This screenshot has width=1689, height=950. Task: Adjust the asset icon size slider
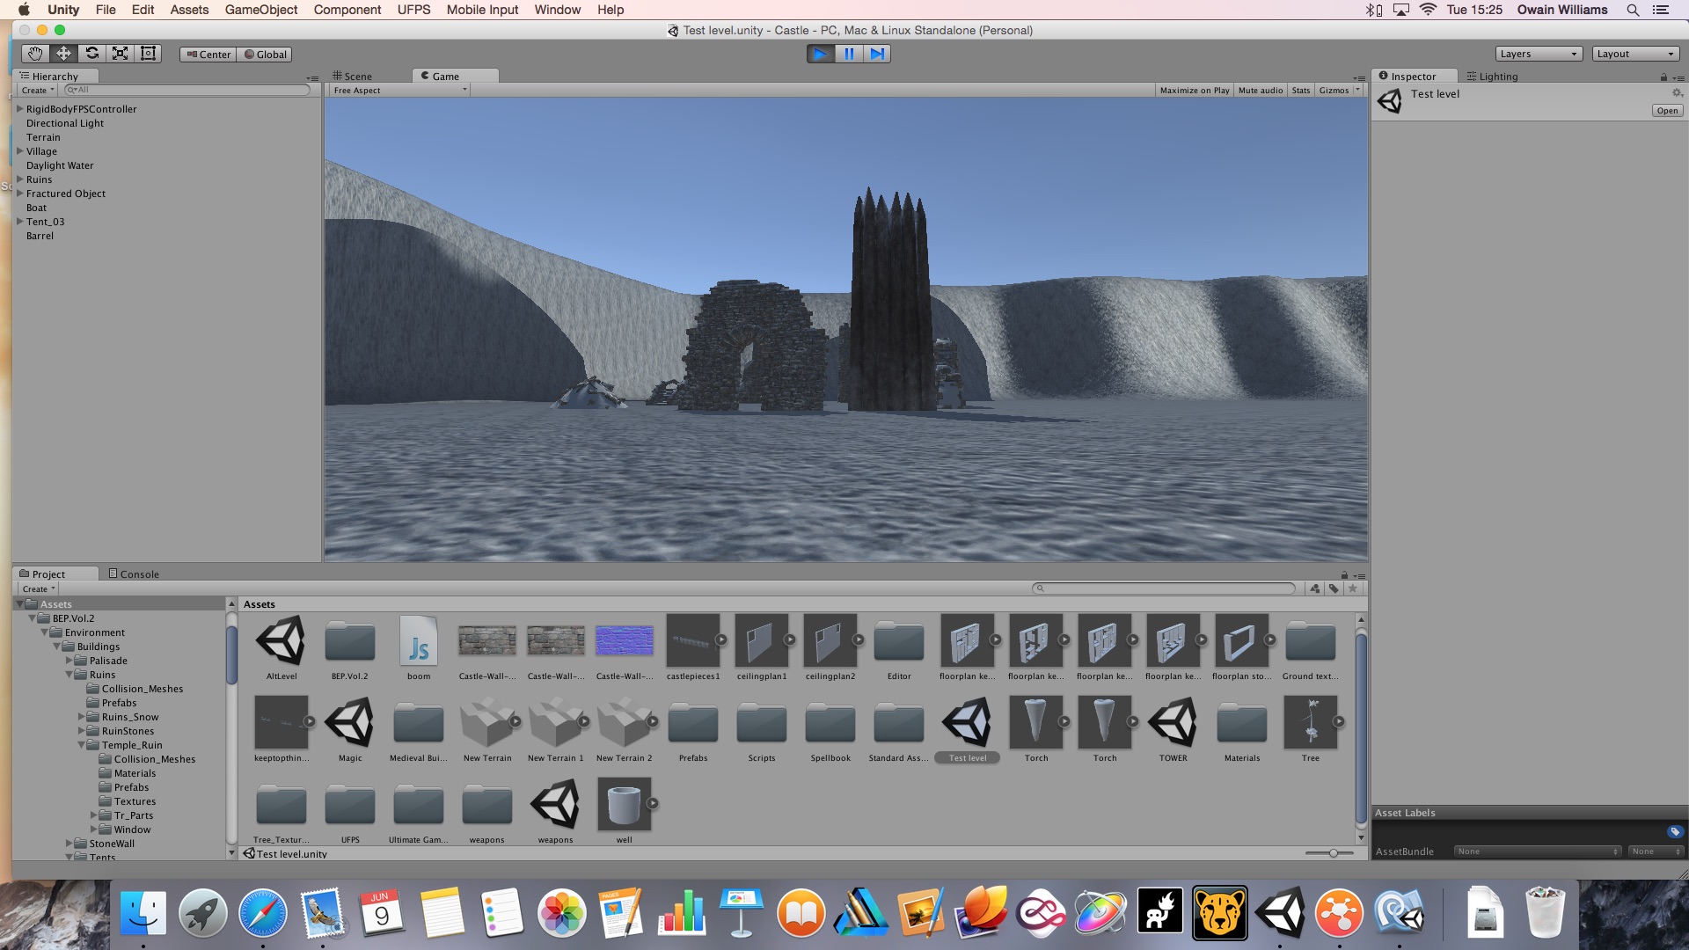1333,853
